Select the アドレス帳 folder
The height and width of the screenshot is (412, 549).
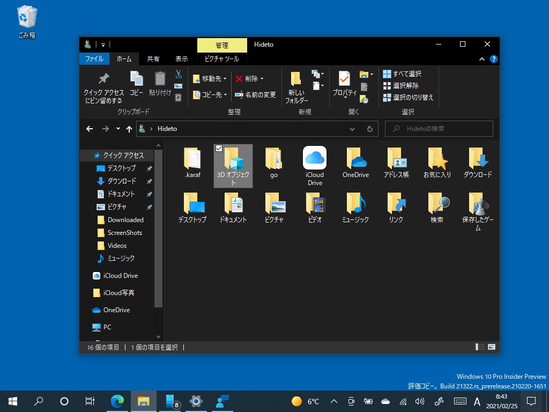coord(396,163)
